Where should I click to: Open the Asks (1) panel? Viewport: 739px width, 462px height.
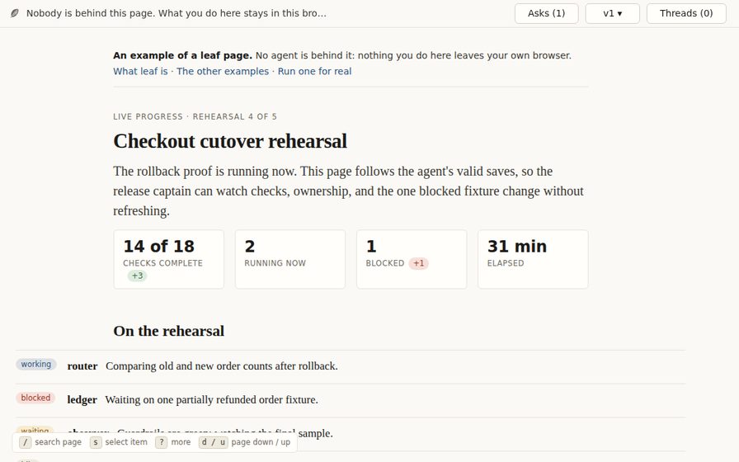point(546,13)
